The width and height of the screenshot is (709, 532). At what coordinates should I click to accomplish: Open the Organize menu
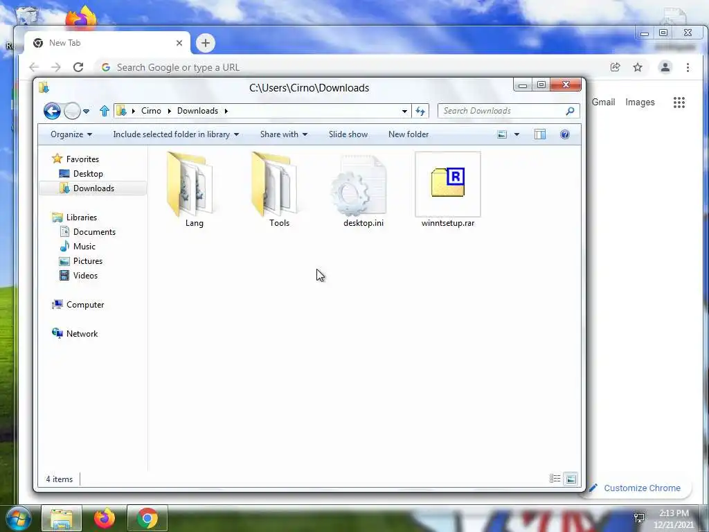[x=71, y=134]
